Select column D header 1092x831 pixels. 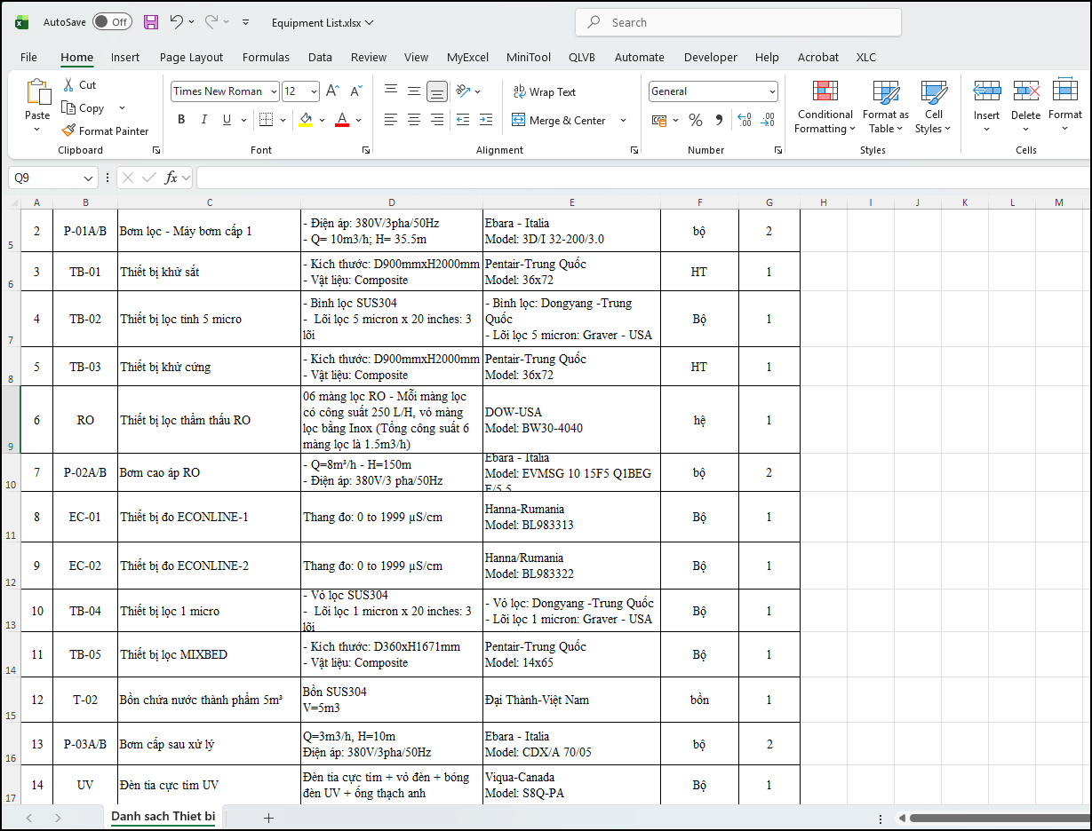[392, 202]
